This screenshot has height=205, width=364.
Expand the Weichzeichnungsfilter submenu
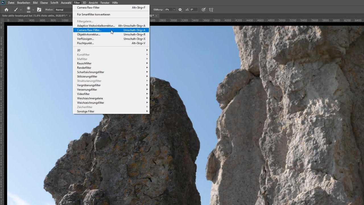(111, 102)
